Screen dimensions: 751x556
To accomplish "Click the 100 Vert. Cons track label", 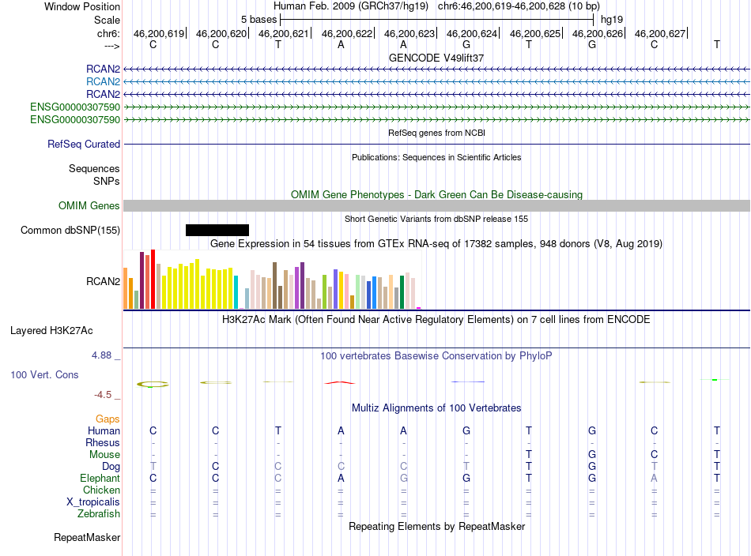I will point(44,374).
